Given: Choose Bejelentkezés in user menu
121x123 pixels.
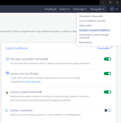Looking at the screenshot, I should 86,43.
